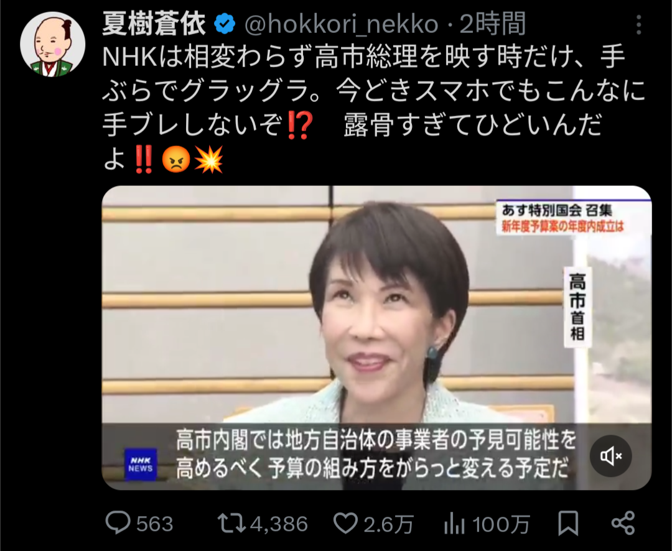Bookmark this post

pos(568,523)
